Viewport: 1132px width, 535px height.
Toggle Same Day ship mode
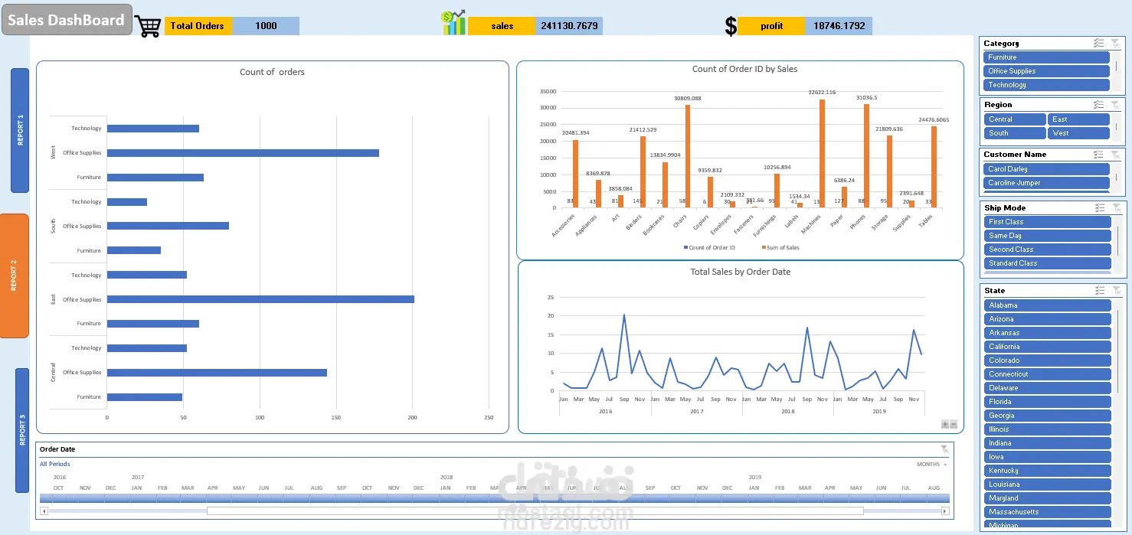click(1047, 236)
